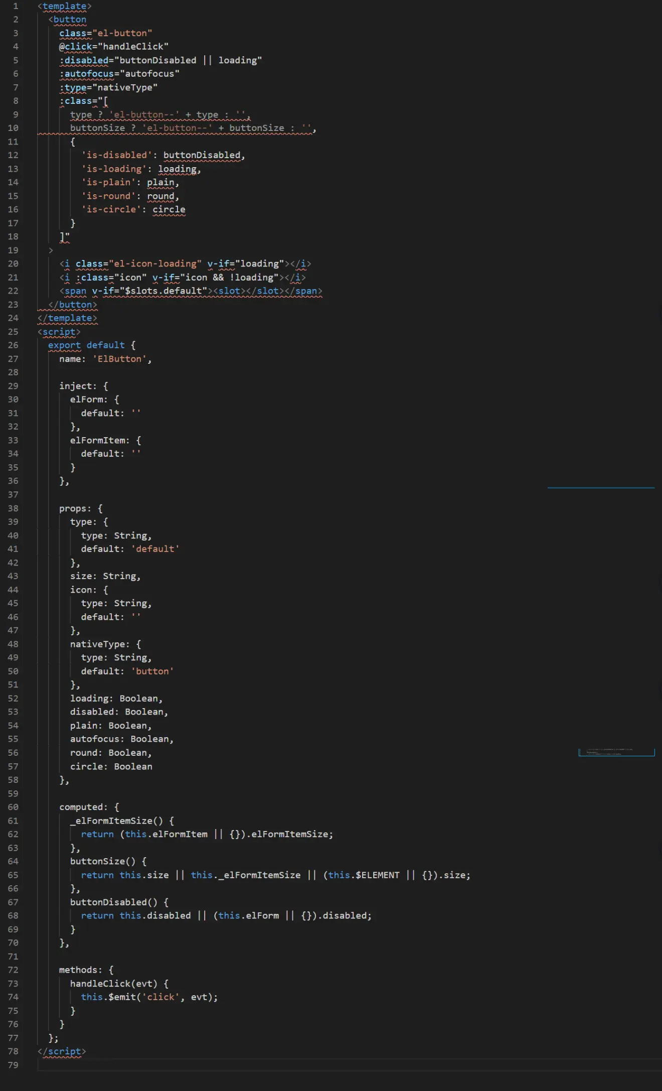Image resolution: width=662 pixels, height=1091 pixels.
Task: Click plain: Boolean prop
Action: coord(111,726)
